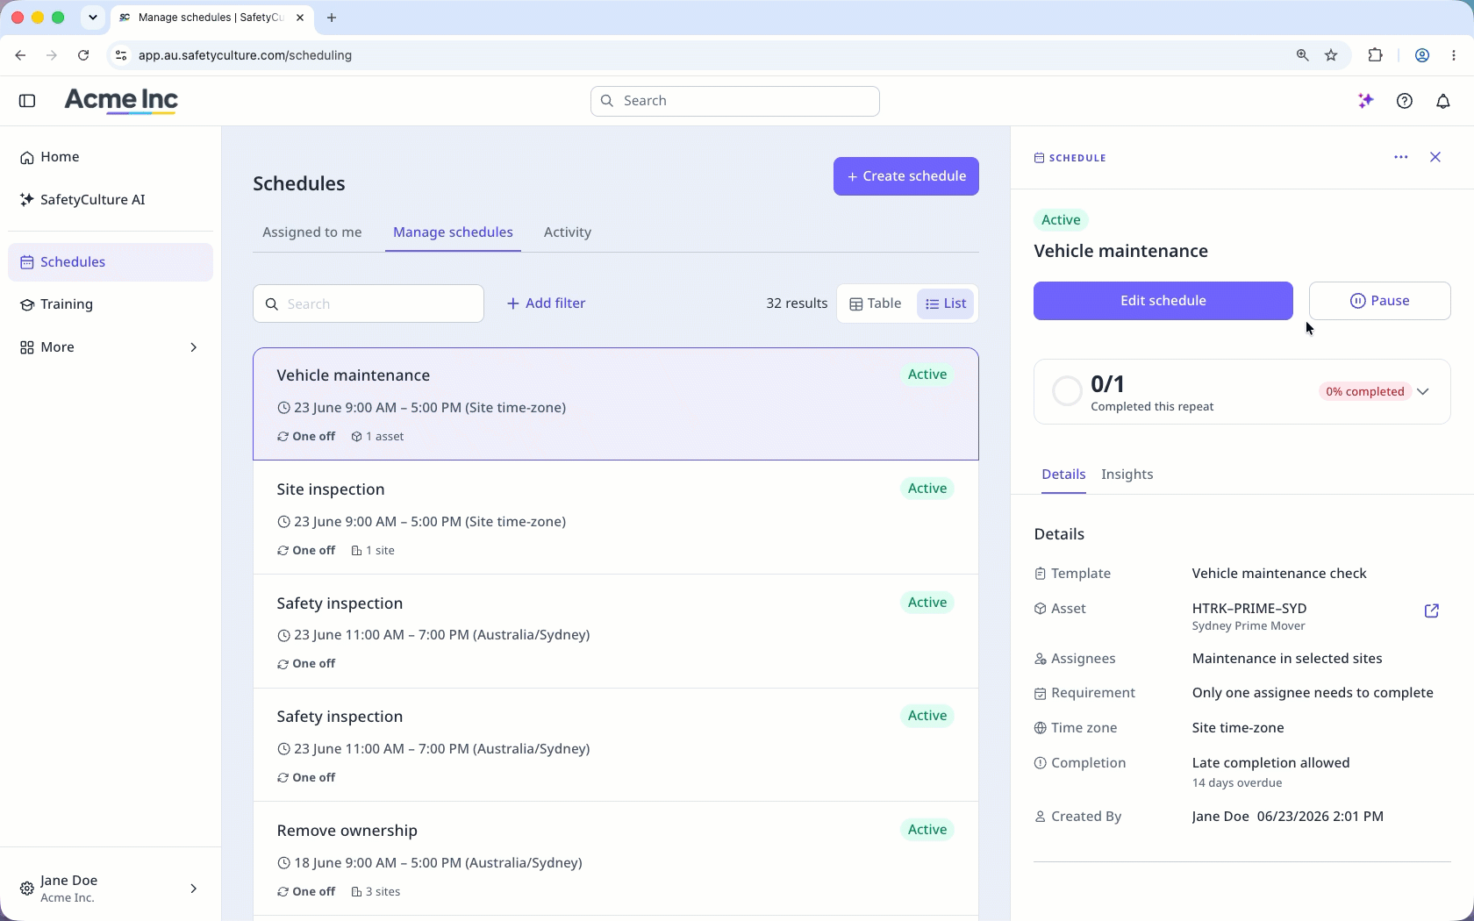Screen dimensions: 1474x921
Task: Bookmark this page with the star icon
Action: click(1332, 55)
